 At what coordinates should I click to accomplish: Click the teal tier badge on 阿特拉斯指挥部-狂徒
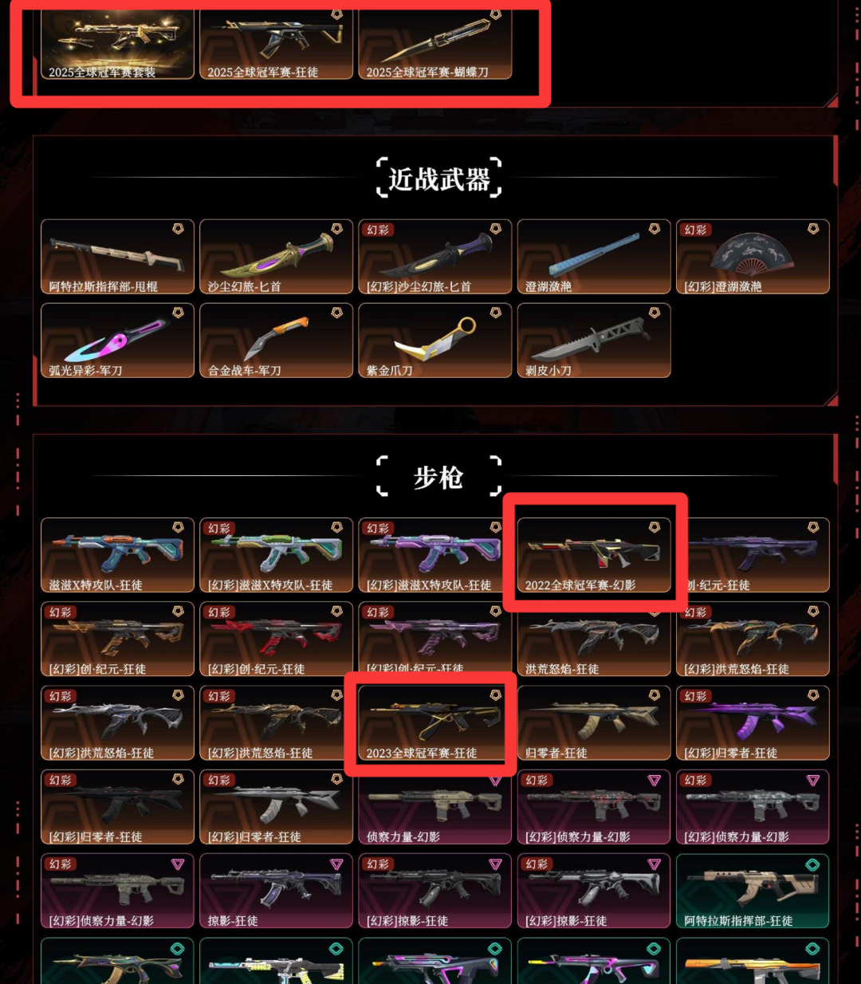point(812,864)
